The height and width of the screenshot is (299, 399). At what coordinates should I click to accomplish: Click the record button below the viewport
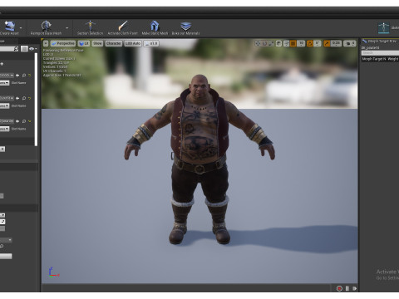(339, 288)
